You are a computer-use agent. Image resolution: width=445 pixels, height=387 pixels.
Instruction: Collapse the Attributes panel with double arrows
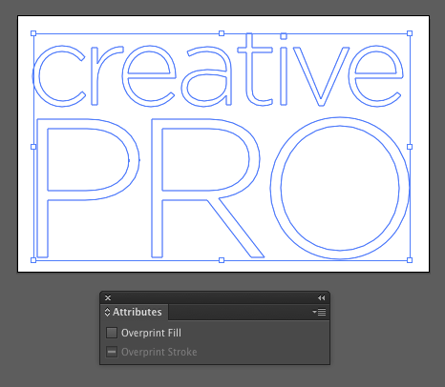[x=321, y=297]
